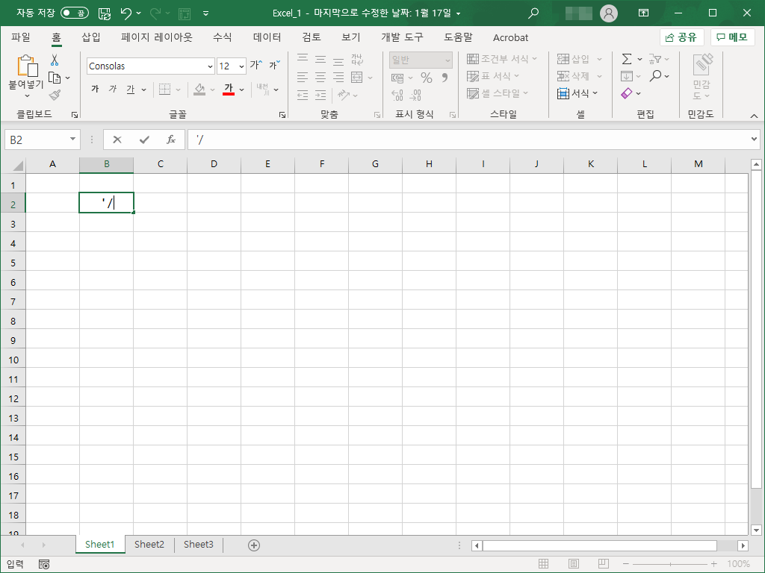This screenshot has height=573, width=765.
Task: Switch to the Sheet2 worksheet tab
Action: 149,544
